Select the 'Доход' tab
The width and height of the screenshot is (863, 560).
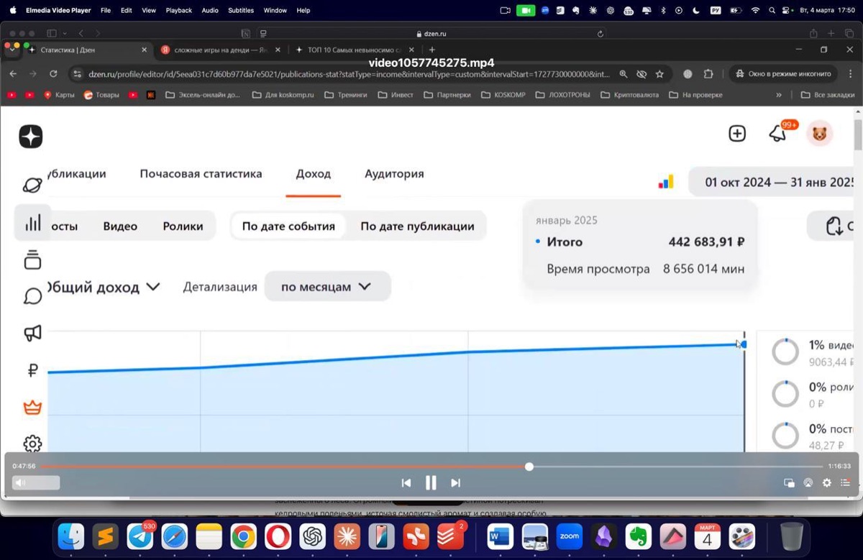(314, 174)
